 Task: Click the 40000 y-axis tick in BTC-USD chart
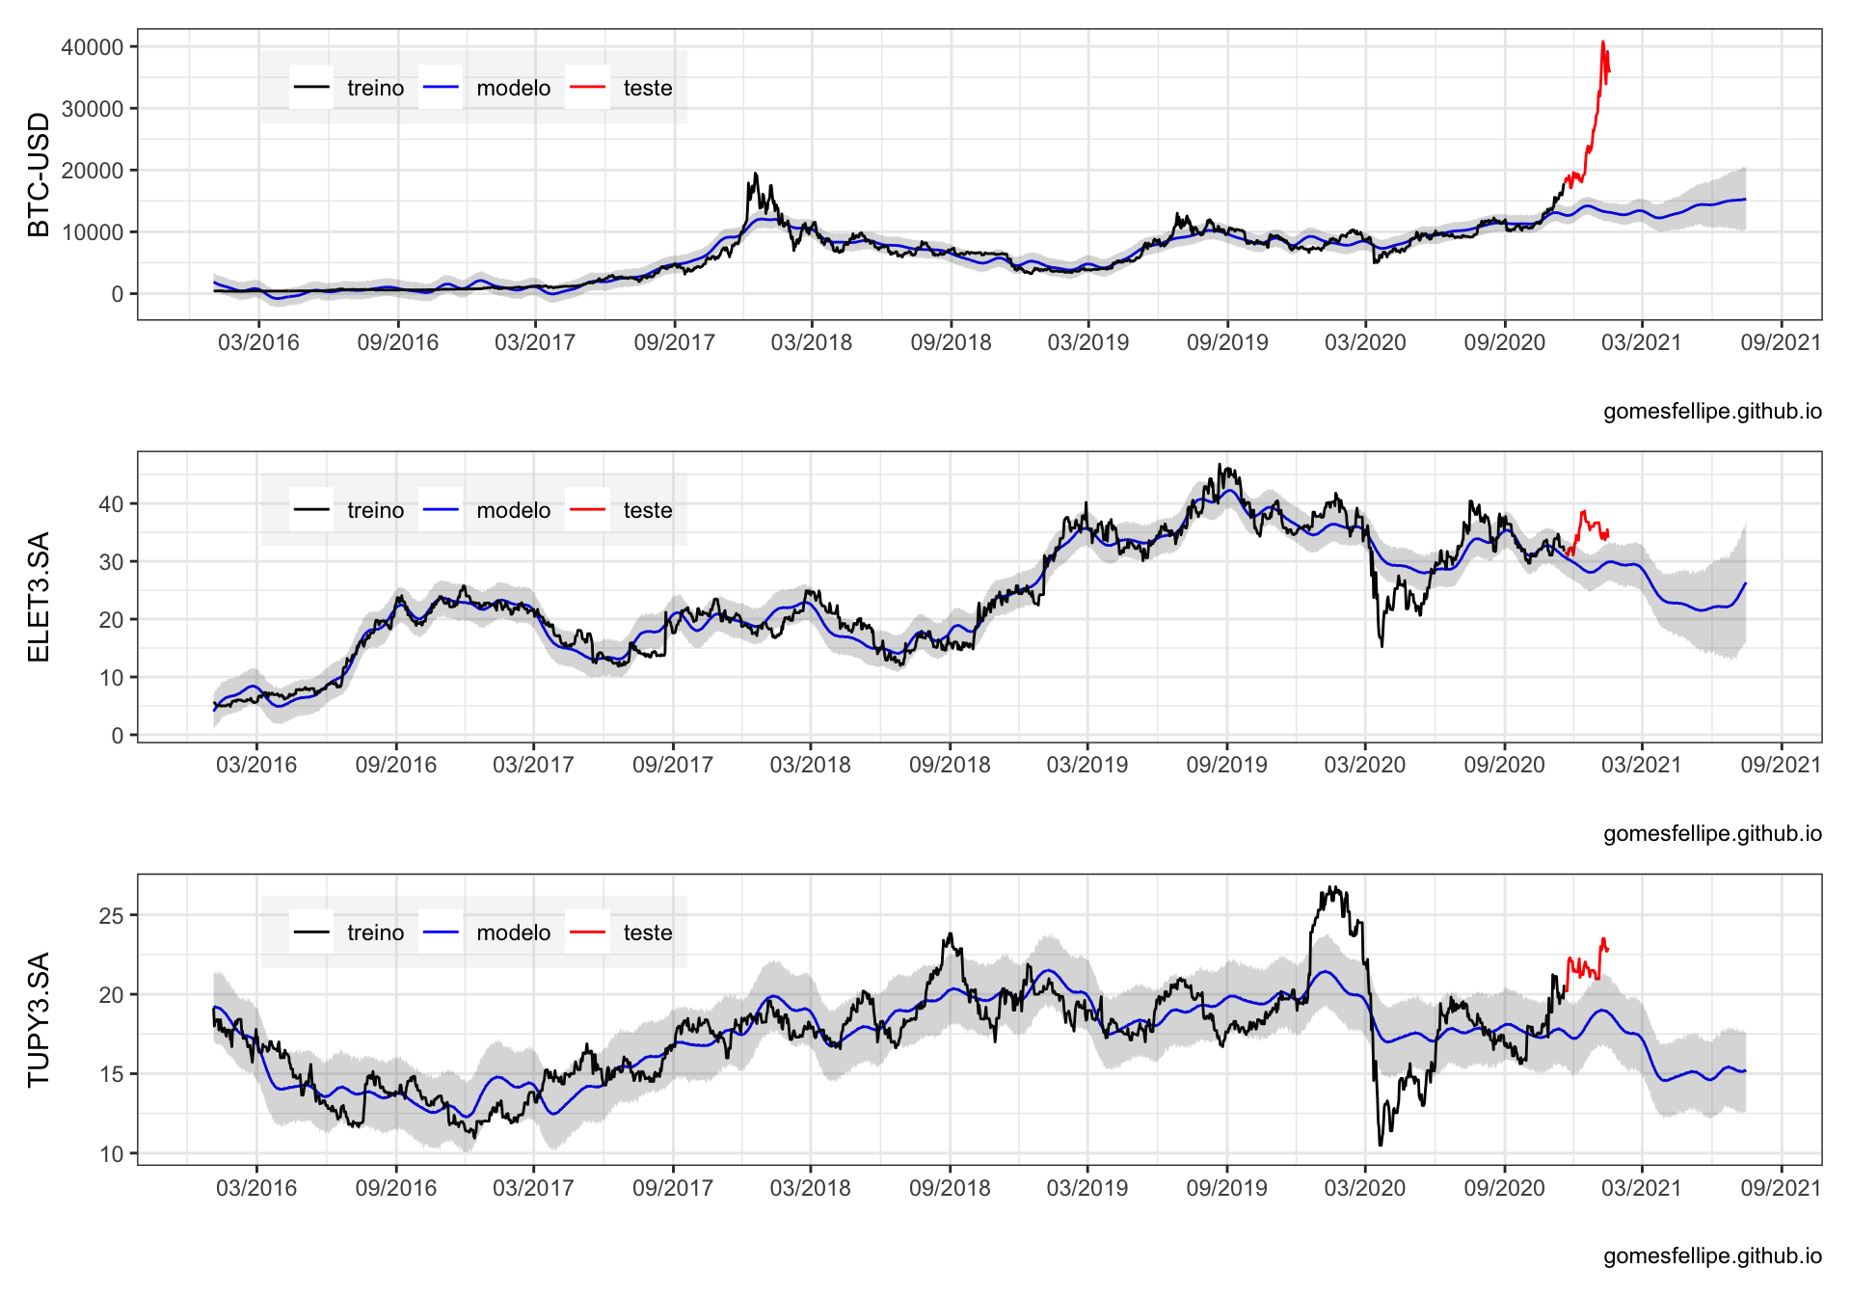click(x=93, y=47)
